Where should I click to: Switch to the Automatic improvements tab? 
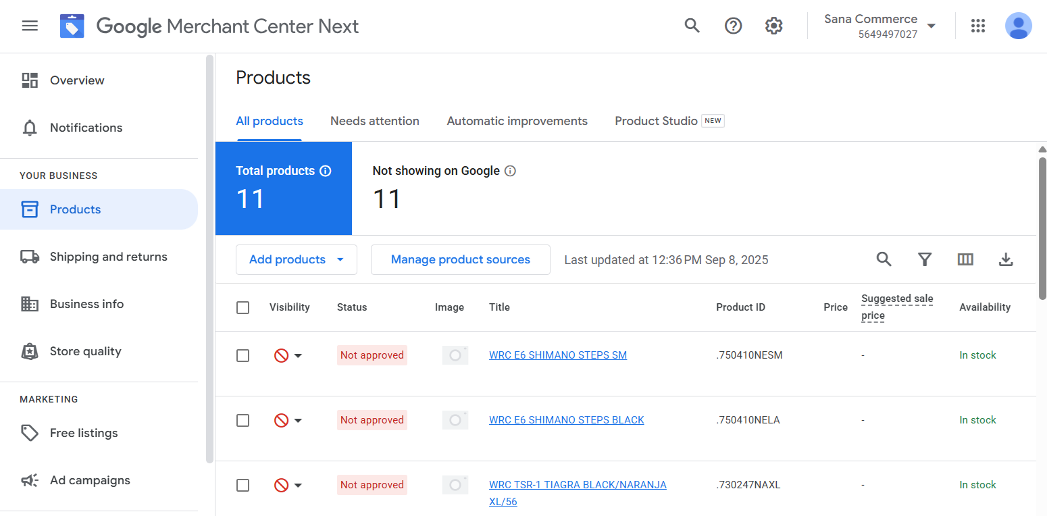517,121
